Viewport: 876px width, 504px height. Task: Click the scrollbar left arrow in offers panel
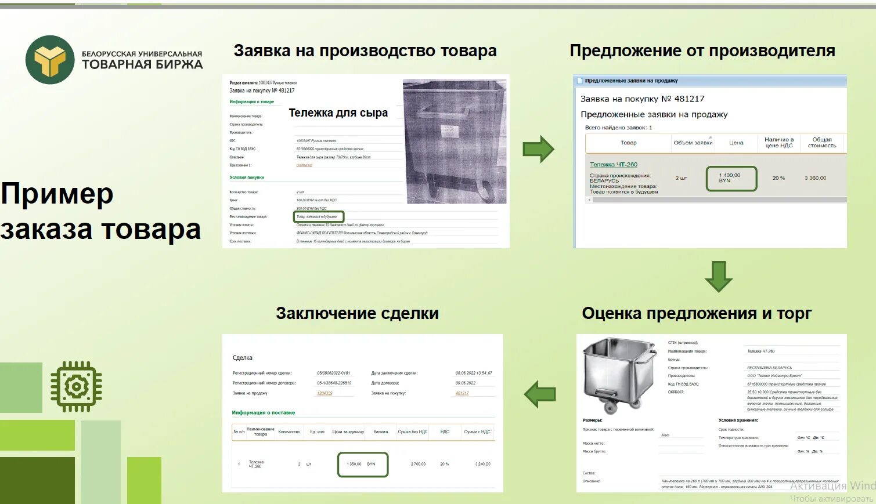click(590, 200)
